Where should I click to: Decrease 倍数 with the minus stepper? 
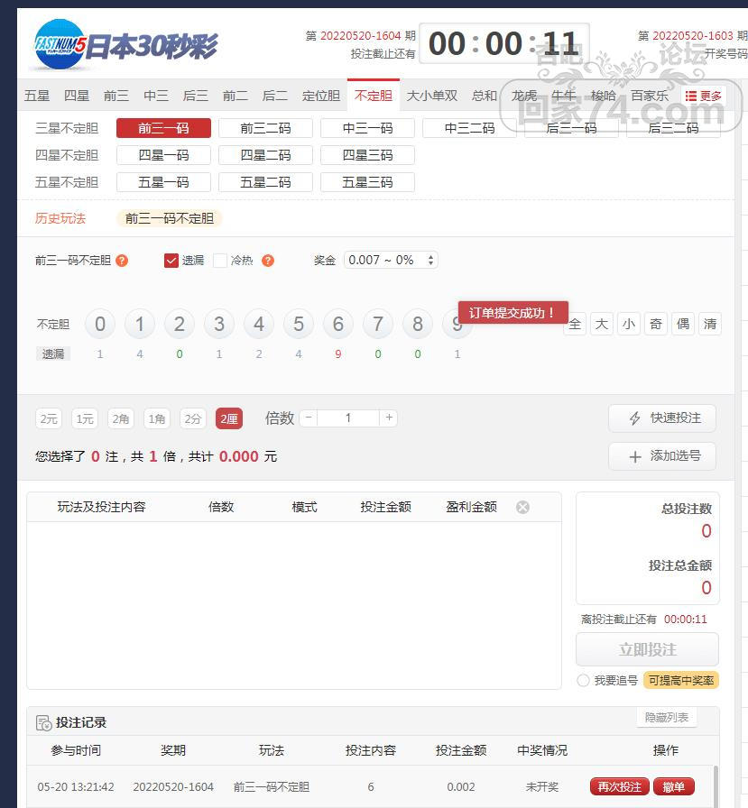309,418
